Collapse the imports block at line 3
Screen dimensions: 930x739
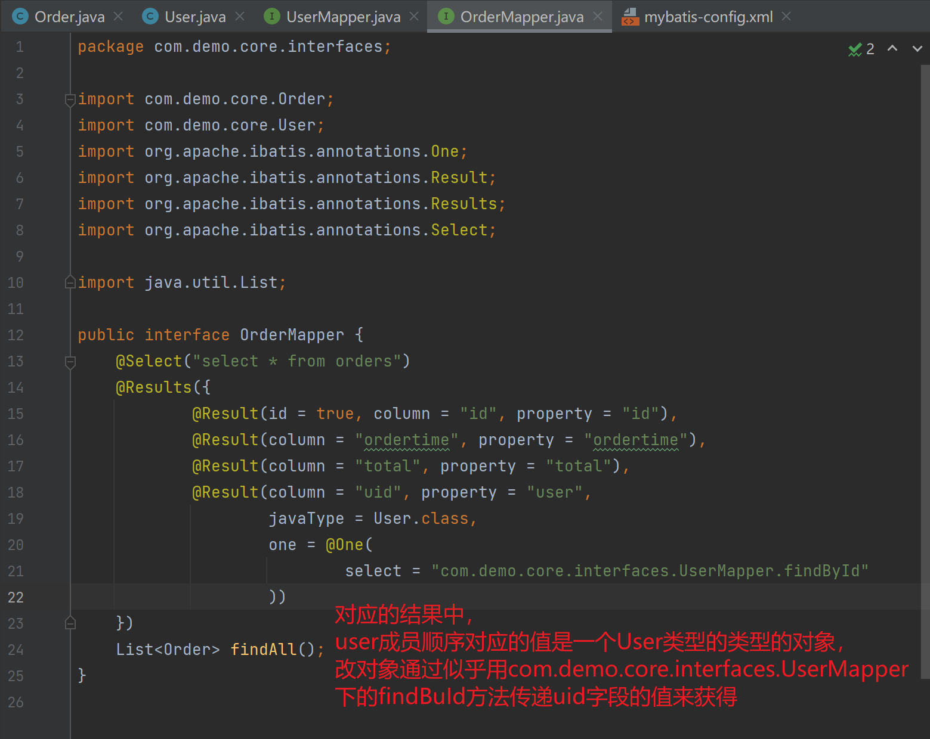coord(70,100)
